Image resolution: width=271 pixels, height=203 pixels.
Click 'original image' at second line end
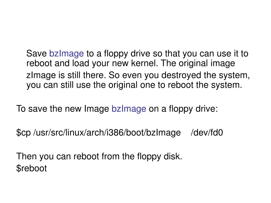[207, 63]
